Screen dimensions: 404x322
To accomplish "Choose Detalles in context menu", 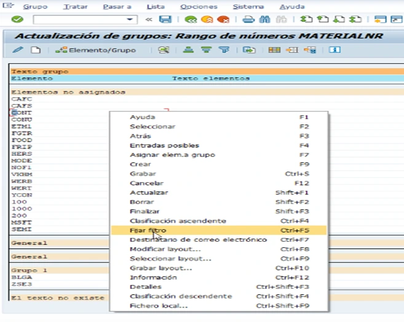I will [x=219, y=287].
